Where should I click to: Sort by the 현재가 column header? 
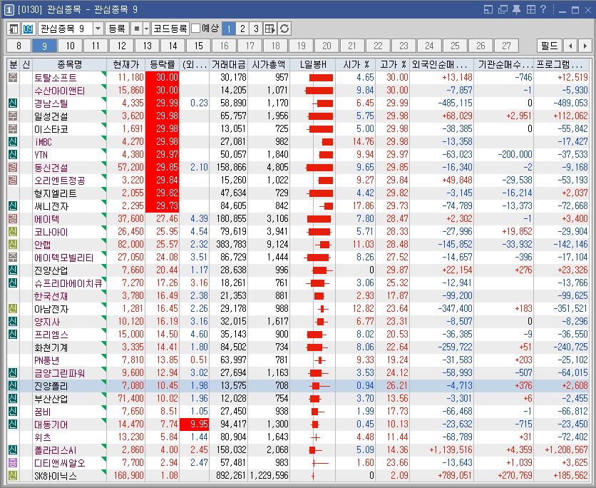click(x=125, y=64)
